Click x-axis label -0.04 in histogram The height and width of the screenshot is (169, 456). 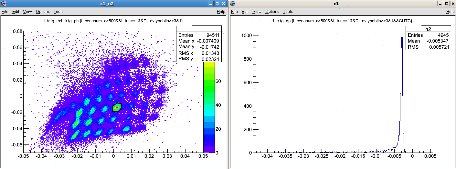267,156
